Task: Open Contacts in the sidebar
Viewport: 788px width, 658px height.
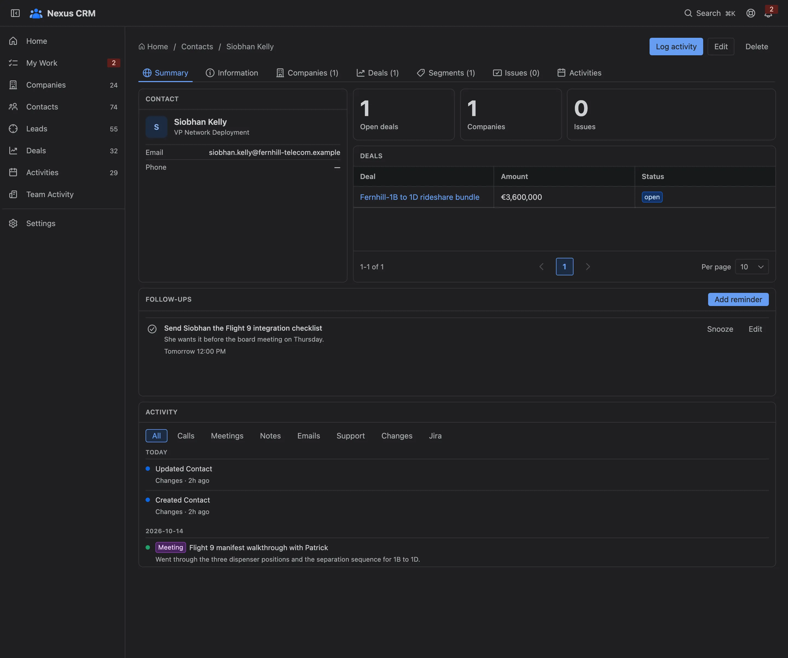Action: coord(62,106)
